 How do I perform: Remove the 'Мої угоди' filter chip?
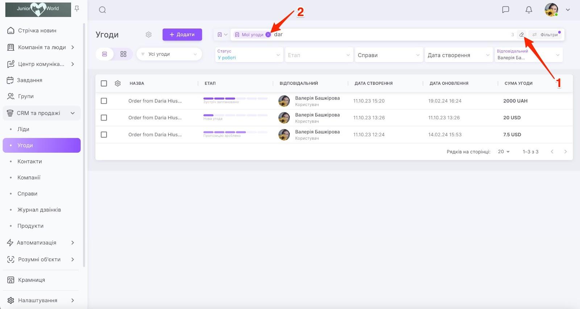268,35
